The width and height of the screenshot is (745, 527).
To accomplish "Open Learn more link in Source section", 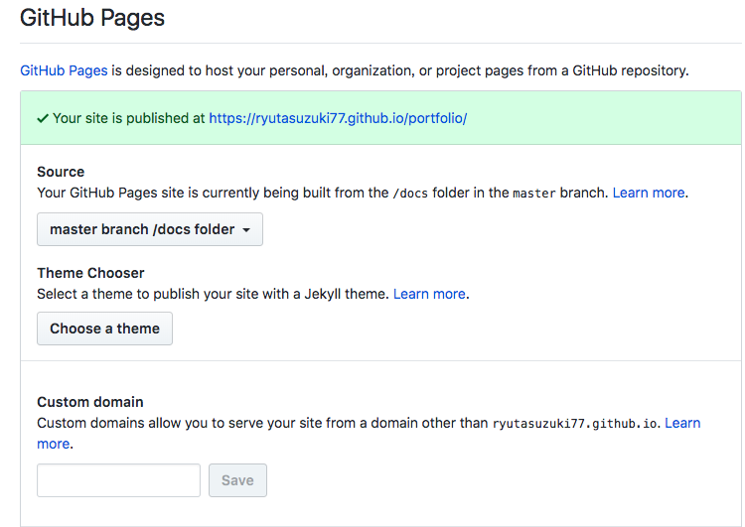I will pos(649,193).
